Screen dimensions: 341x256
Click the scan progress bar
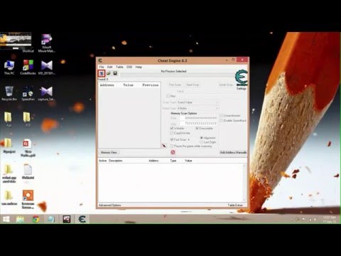pos(177,75)
